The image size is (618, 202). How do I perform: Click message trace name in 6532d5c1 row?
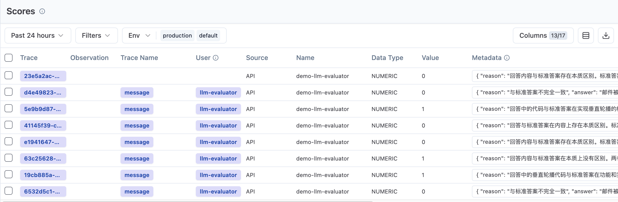point(137,191)
